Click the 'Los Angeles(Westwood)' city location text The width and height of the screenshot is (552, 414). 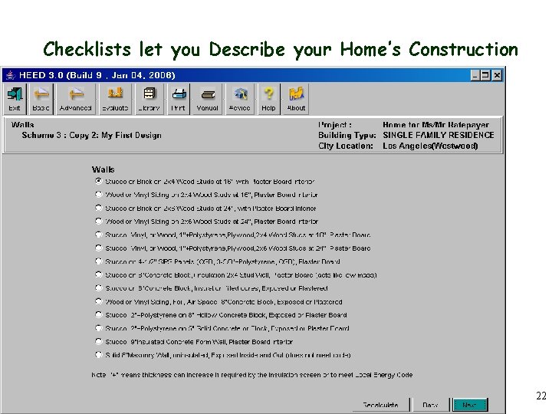(430, 146)
